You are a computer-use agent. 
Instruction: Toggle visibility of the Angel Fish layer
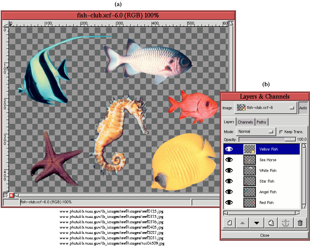(x=229, y=192)
